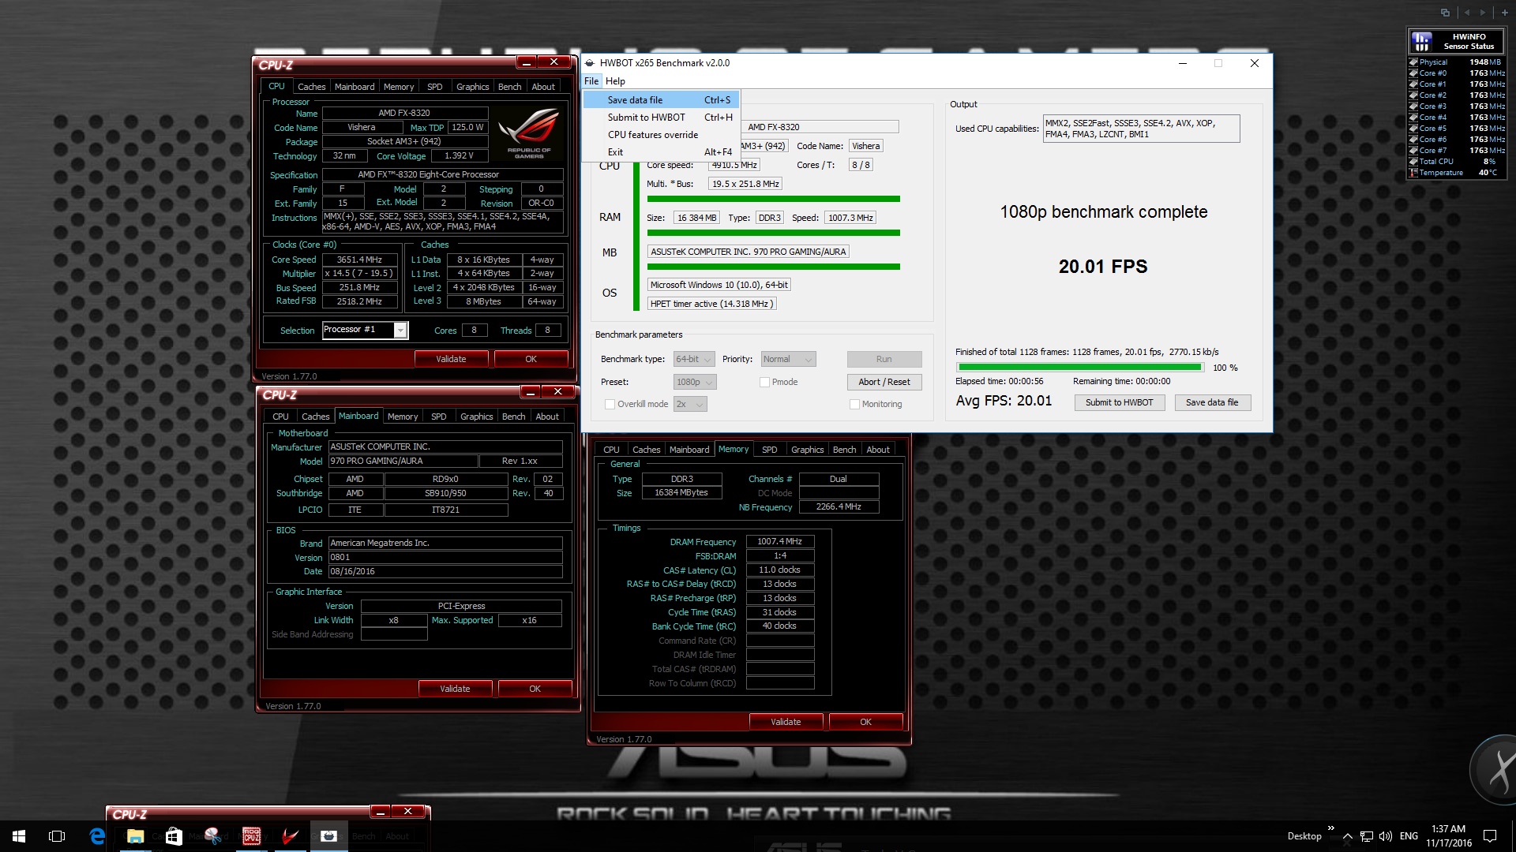Click Validate in CPU-Z Memory window
The height and width of the screenshot is (852, 1516).
(786, 722)
